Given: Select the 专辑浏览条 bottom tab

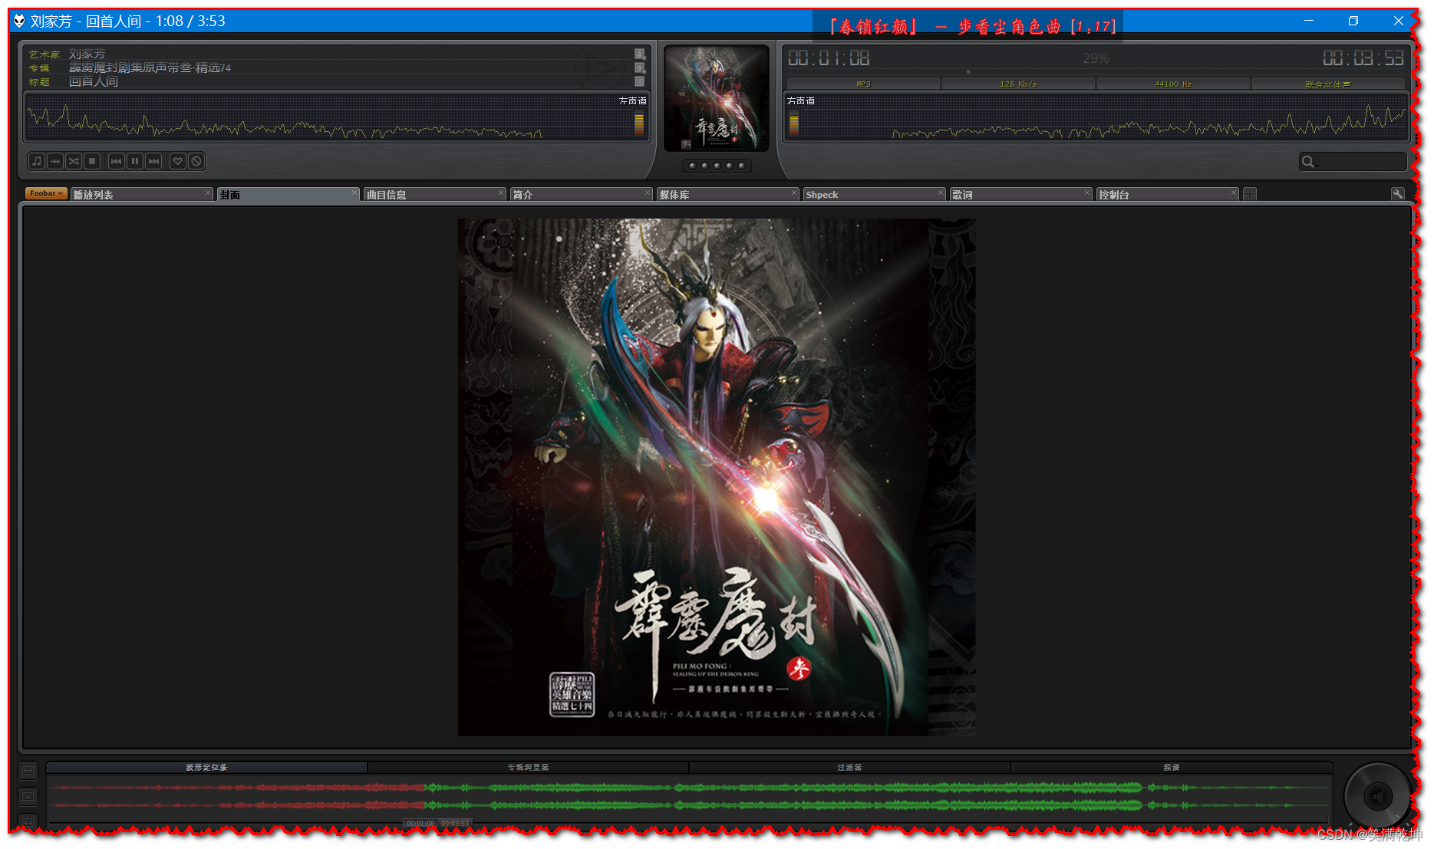Looking at the screenshot, I should coord(528,767).
